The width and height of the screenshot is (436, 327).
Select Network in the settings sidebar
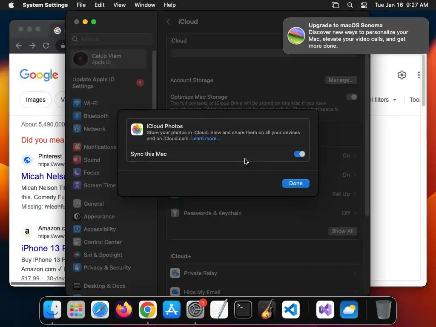coord(109,129)
